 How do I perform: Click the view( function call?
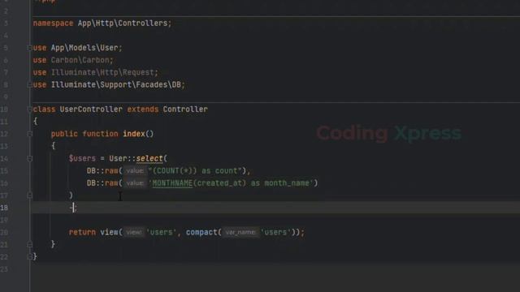tap(111, 233)
